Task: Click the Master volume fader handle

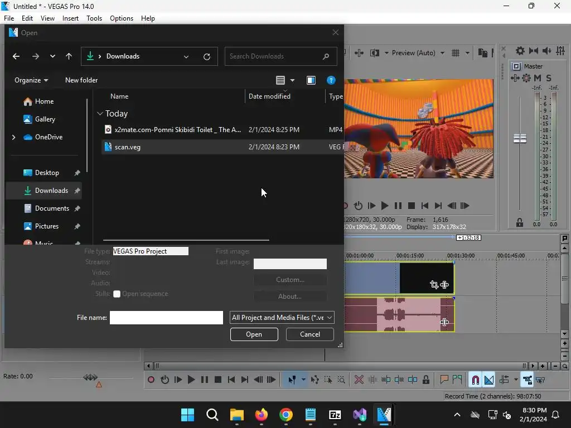Action: [520, 138]
